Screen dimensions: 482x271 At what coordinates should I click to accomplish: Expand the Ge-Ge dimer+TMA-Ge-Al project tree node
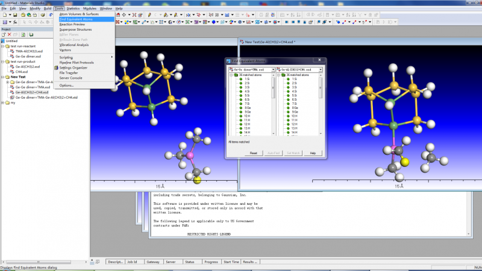click(x=8, y=82)
